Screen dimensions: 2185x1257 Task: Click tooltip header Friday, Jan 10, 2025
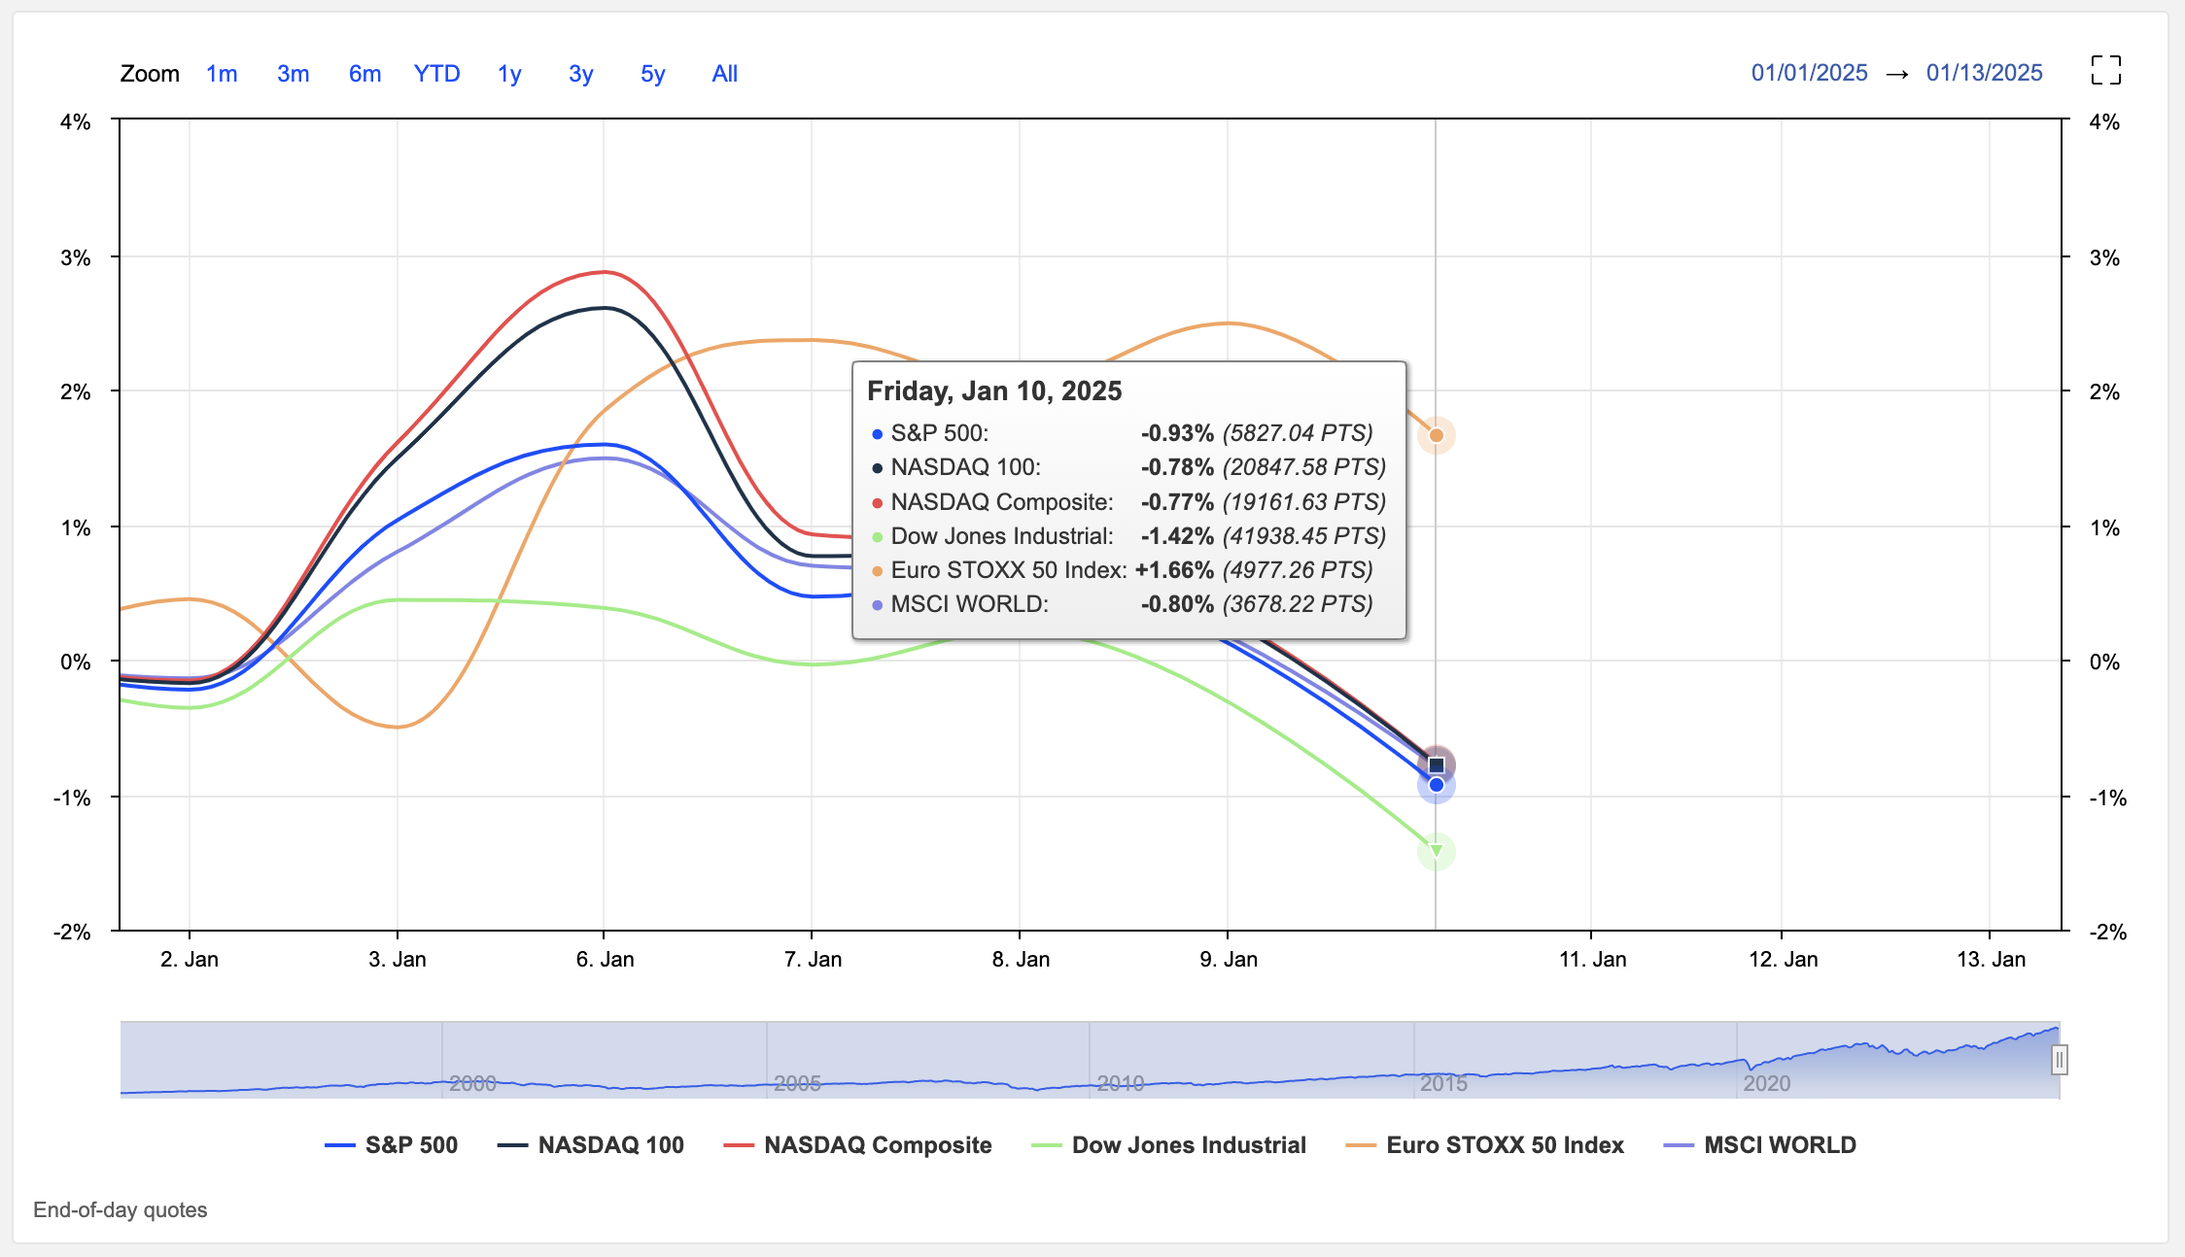point(994,391)
